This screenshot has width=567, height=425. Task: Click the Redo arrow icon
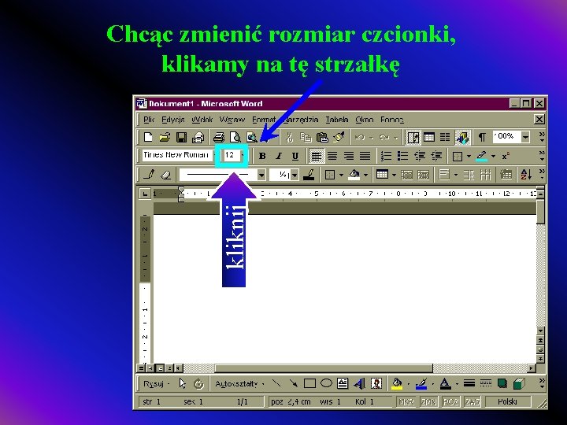384,137
